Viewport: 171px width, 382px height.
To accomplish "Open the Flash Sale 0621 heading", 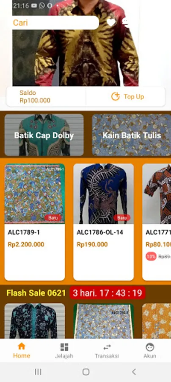I will pyautogui.click(x=36, y=293).
